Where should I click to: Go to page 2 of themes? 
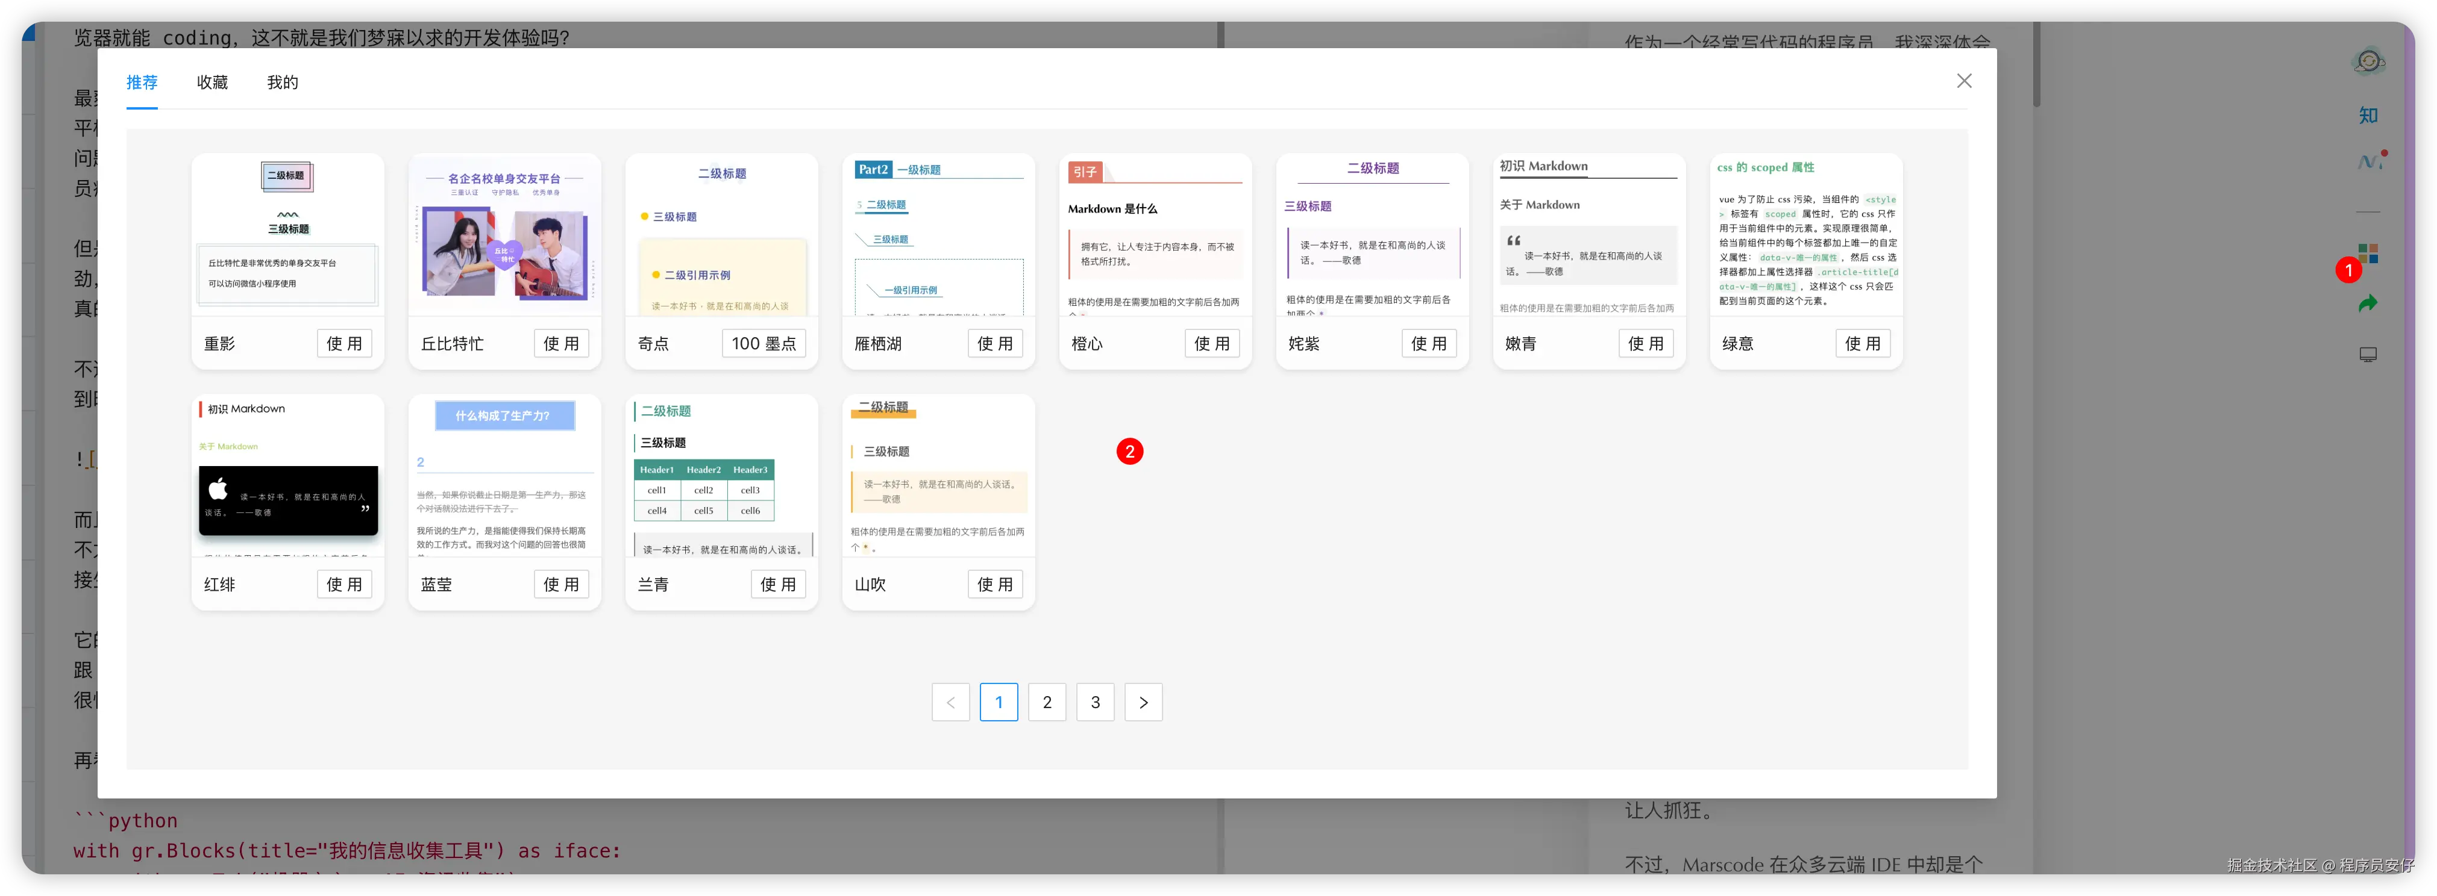(1046, 702)
